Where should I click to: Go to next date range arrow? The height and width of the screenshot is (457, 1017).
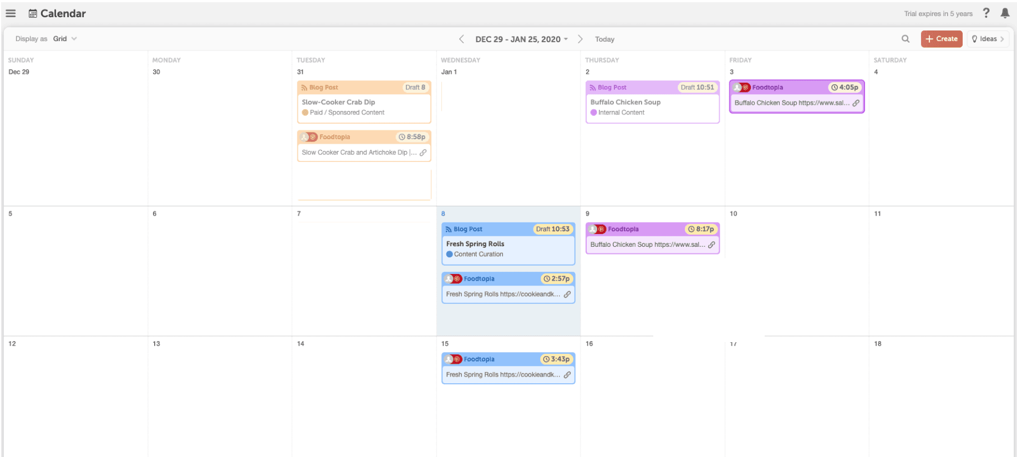pos(580,39)
